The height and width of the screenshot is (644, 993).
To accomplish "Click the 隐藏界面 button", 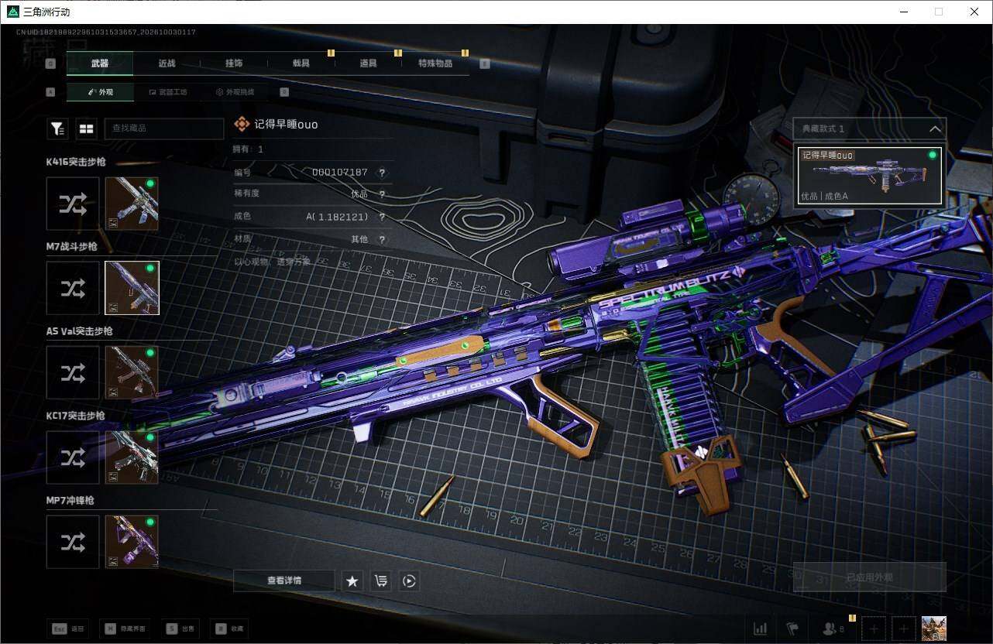I will point(125,629).
